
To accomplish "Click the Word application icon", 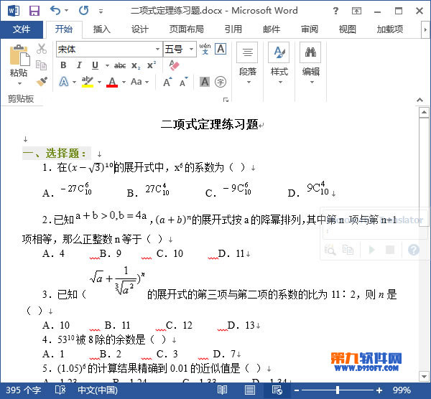I will 14,11.
